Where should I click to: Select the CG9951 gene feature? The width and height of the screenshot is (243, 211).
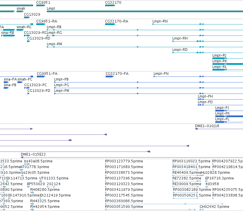coord(41,5)
